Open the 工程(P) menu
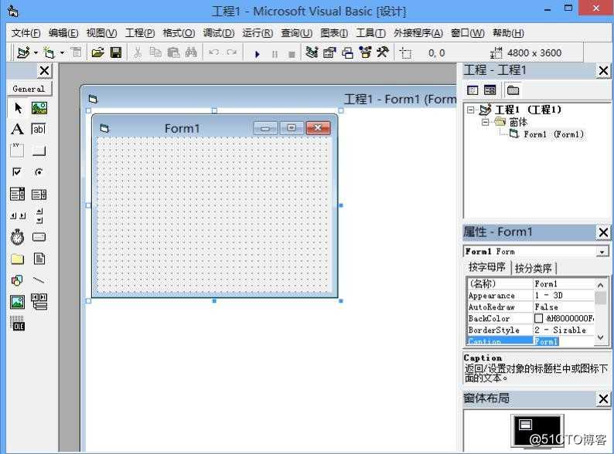 point(140,33)
